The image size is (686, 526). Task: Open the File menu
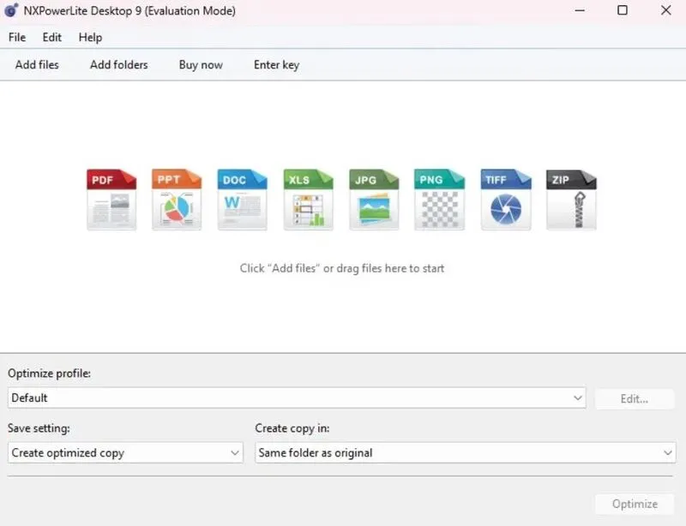(x=17, y=38)
